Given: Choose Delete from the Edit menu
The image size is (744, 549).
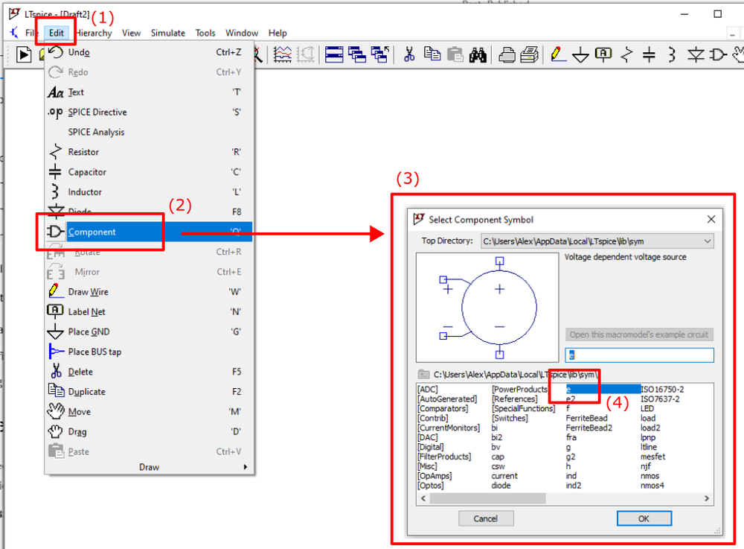Looking at the screenshot, I should click(x=149, y=372).
